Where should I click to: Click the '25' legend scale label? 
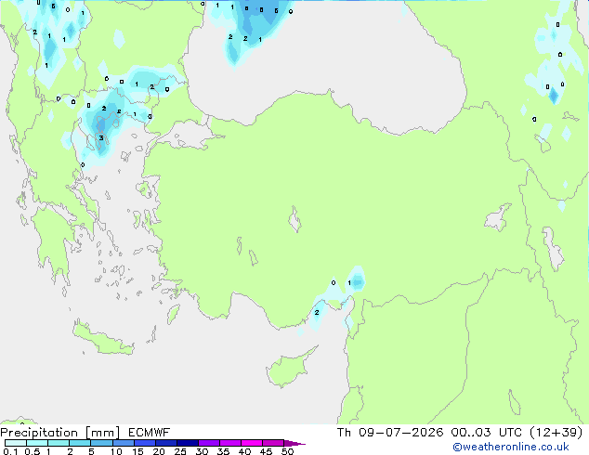180,451
